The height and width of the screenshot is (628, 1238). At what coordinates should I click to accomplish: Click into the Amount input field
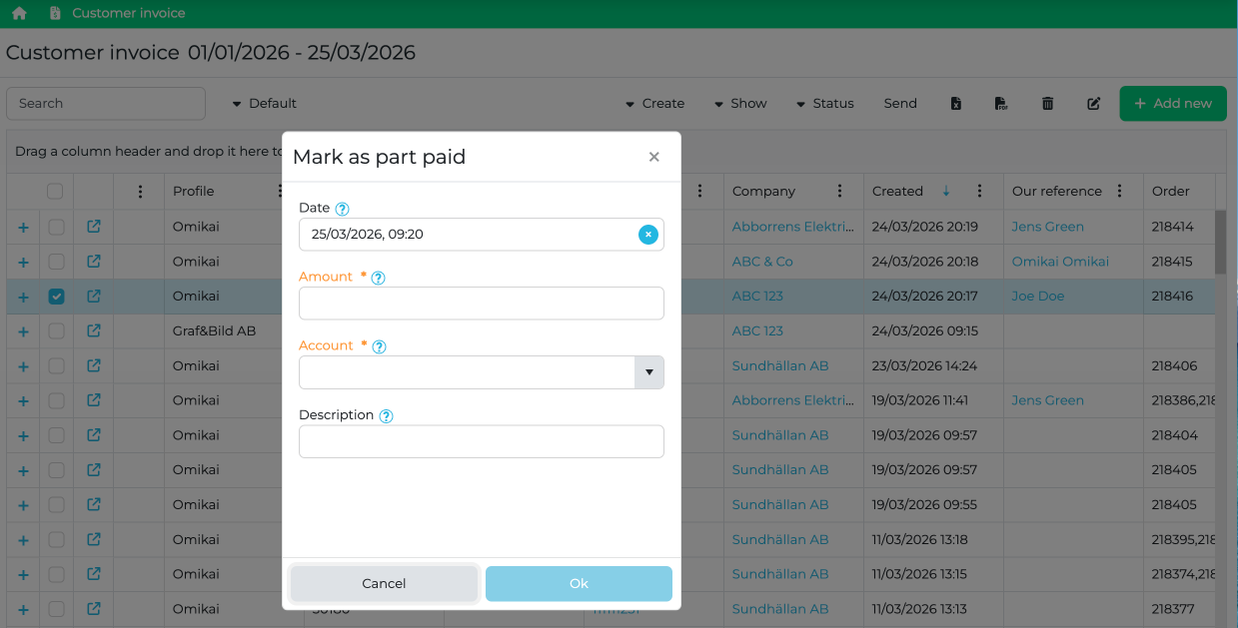pos(481,304)
